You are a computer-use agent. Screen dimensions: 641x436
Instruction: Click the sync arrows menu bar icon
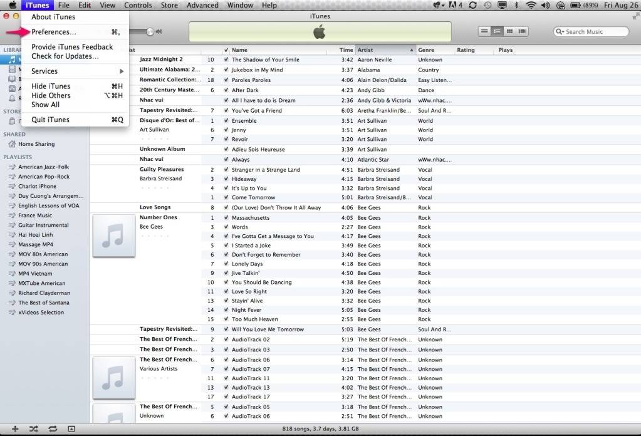[473, 5]
